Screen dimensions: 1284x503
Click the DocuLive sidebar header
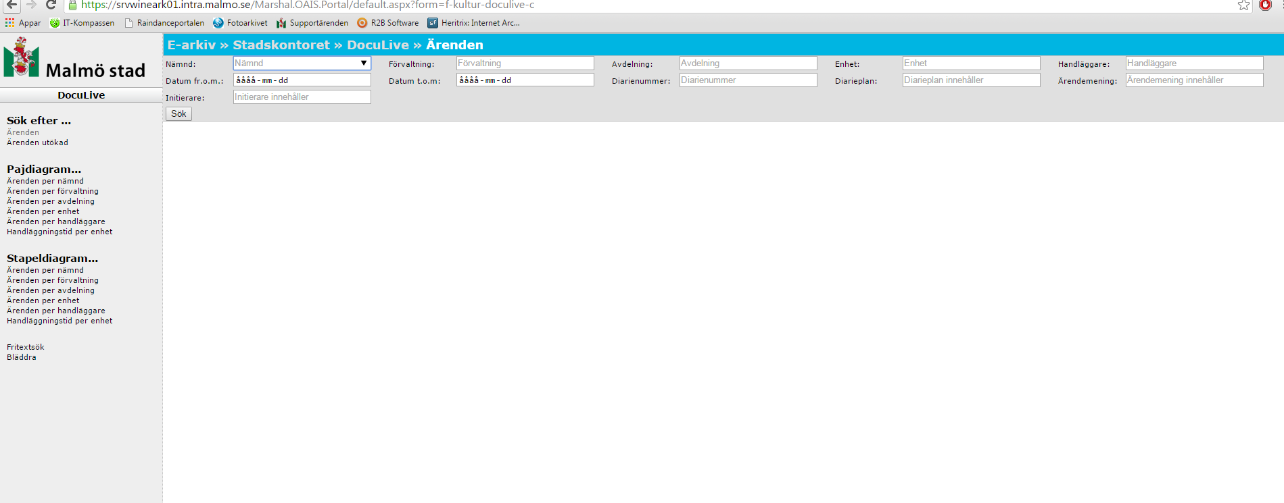point(81,95)
